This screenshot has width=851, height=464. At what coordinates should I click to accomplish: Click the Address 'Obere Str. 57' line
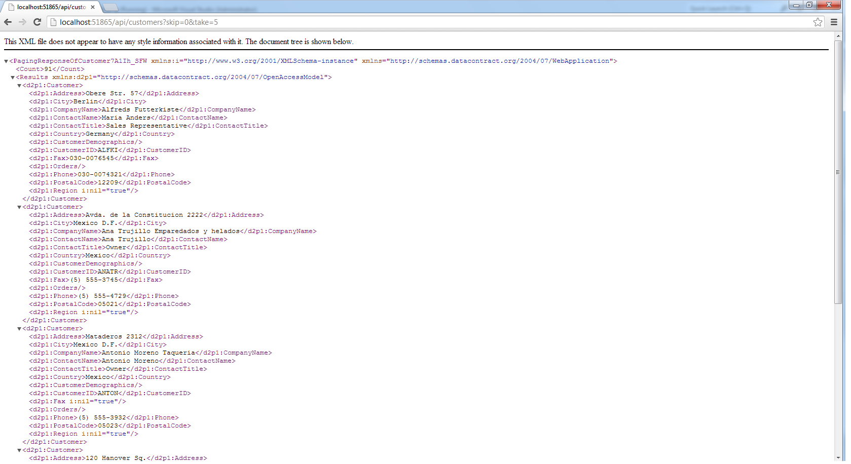click(114, 94)
